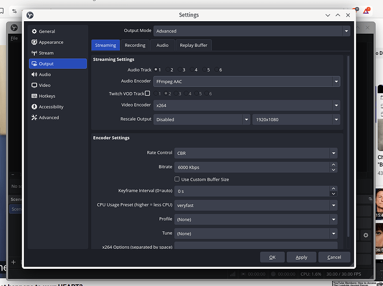
Task: Select streaming Audio Track 3
Action: (181, 70)
